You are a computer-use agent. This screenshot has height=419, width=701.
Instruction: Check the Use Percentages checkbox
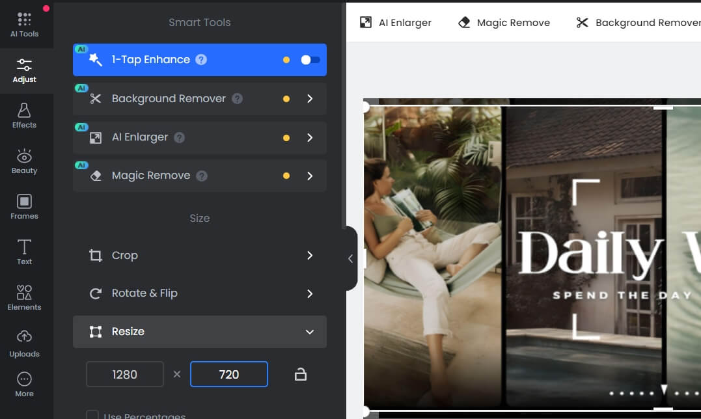[93, 415]
